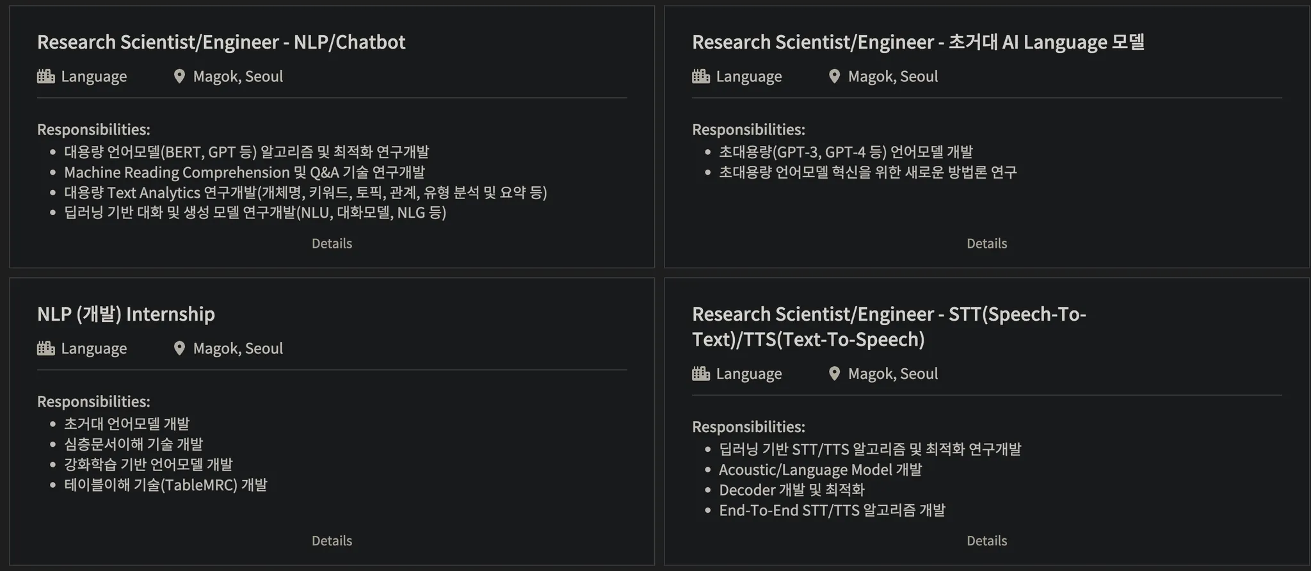This screenshot has height=571, width=1311.
Task: Click 테이블이해 기술(TableMRC) 개발 bullet
Action: (165, 485)
